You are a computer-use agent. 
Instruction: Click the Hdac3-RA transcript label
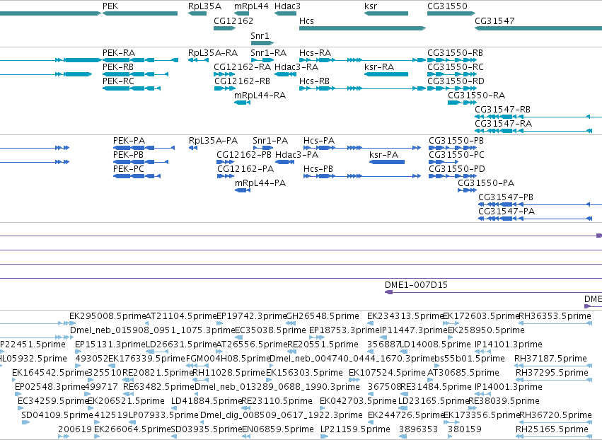[x=296, y=66]
